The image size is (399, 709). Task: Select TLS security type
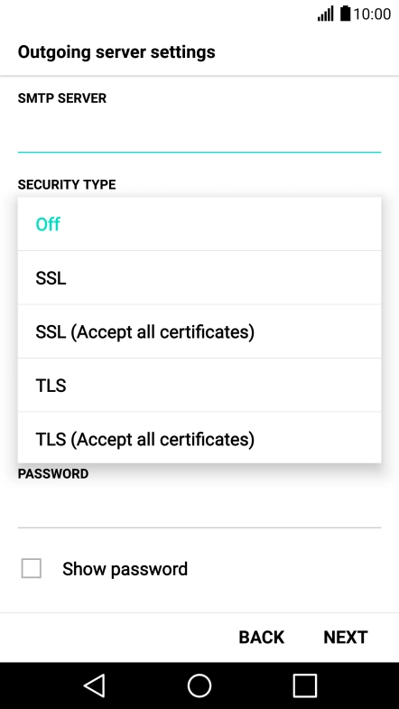[199, 386]
